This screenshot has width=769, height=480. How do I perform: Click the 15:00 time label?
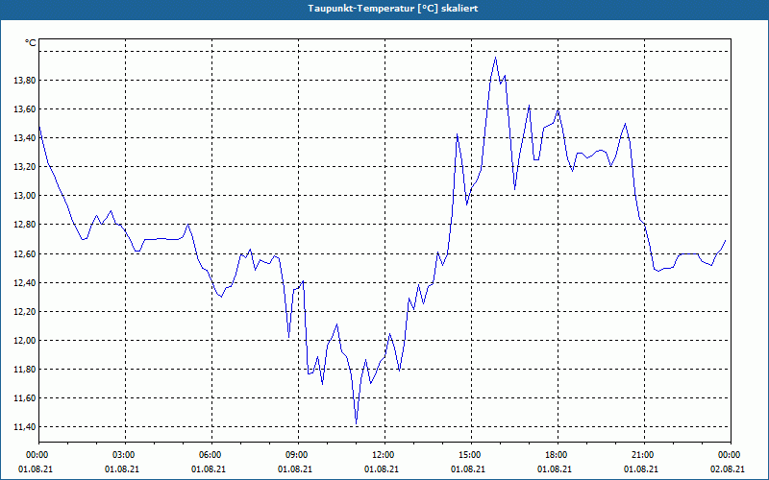click(x=471, y=455)
